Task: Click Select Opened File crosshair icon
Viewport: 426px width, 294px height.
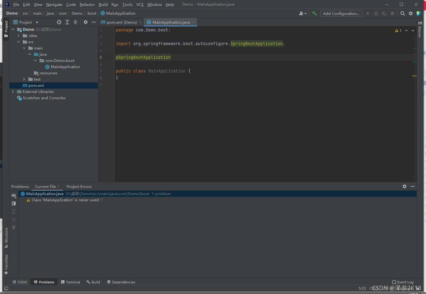Action: pos(59,22)
